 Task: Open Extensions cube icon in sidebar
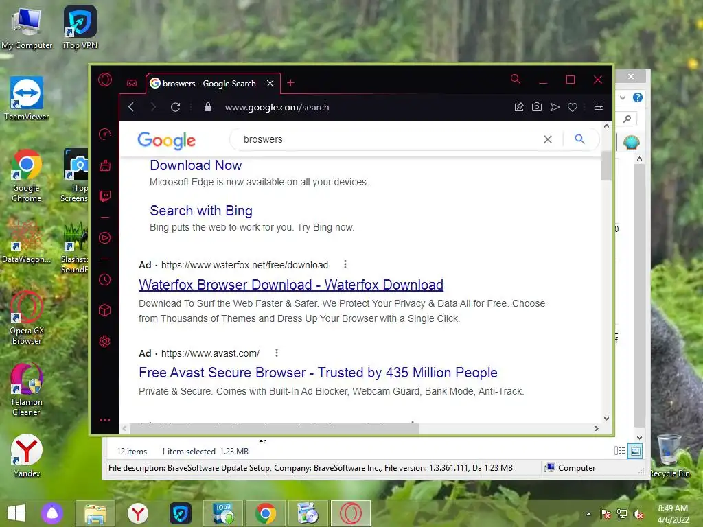click(x=105, y=310)
